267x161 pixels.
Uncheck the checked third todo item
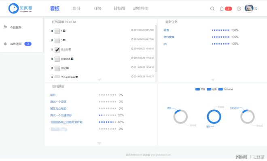pyautogui.click(x=57, y=50)
